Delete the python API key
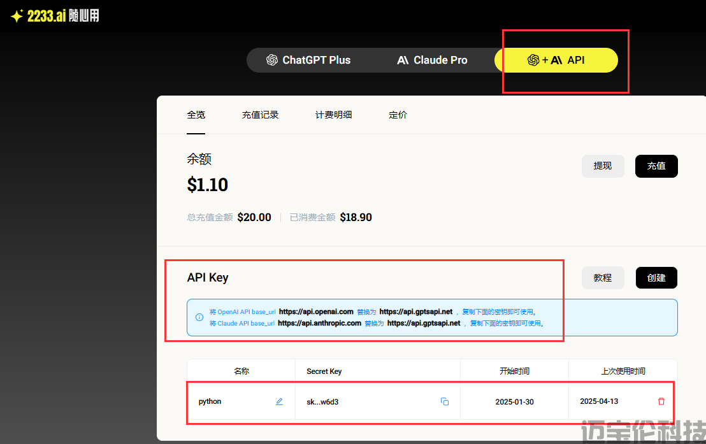 661,401
